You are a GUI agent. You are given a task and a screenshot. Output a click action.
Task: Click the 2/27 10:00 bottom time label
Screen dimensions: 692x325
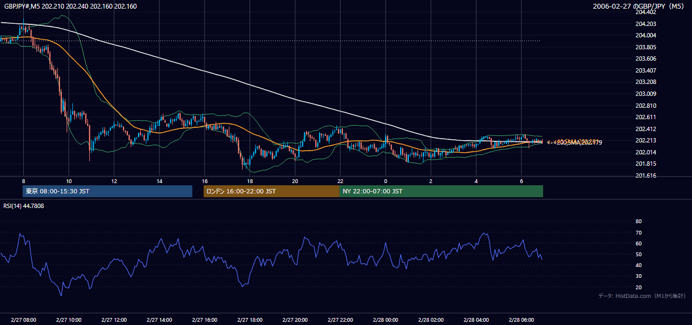click(69, 320)
